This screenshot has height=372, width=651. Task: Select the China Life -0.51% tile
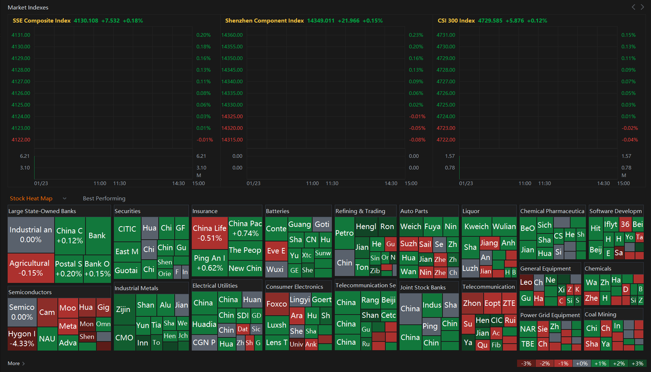pos(209,233)
